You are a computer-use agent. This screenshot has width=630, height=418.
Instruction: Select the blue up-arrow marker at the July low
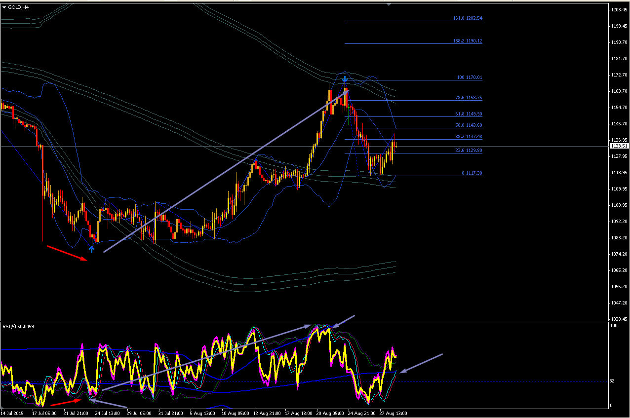click(x=91, y=249)
